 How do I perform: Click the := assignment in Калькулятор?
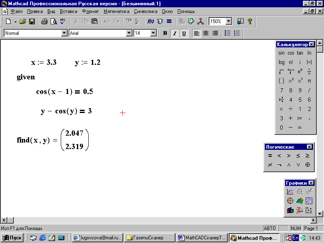(300, 118)
